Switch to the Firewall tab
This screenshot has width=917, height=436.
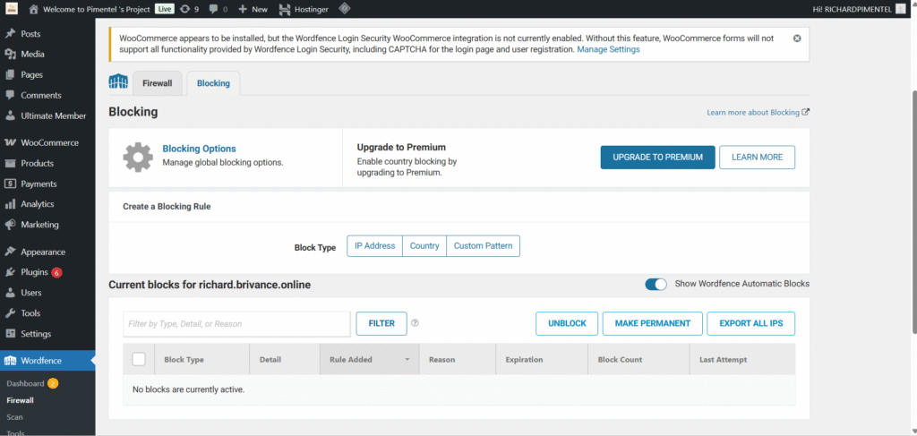[157, 83]
